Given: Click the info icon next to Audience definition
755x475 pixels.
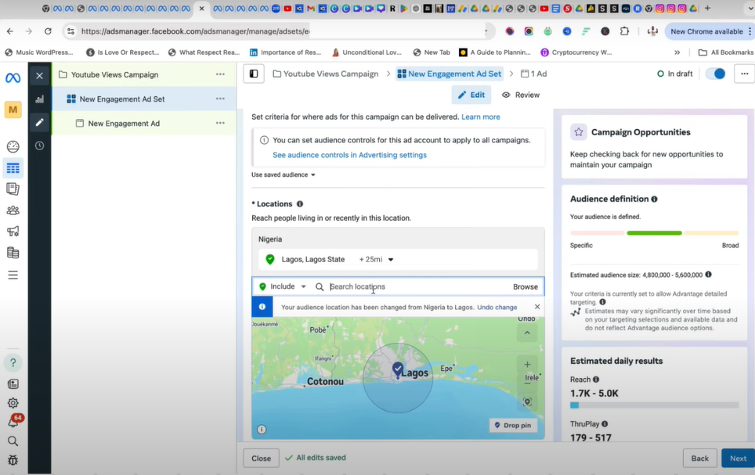Looking at the screenshot, I should 654,200.
